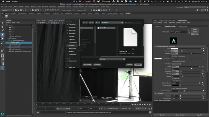Screen dimensions: 209x117
Task: Click the Cancel button in file dialog
Action: point(129,65)
